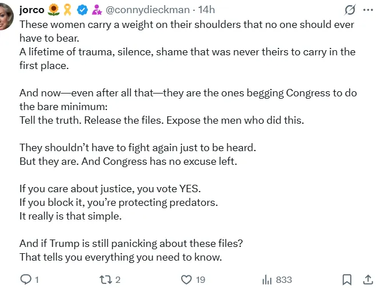The width and height of the screenshot is (376, 288).
Task: View post analytics via the bar chart icon
Action: click(x=267, y=279)
